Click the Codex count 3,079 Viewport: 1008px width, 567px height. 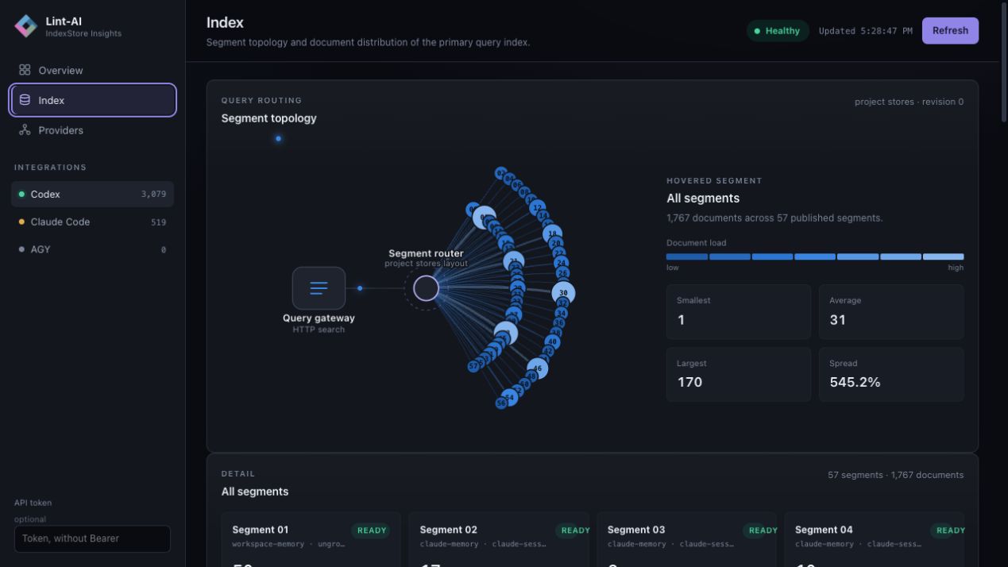coord(153,195)
